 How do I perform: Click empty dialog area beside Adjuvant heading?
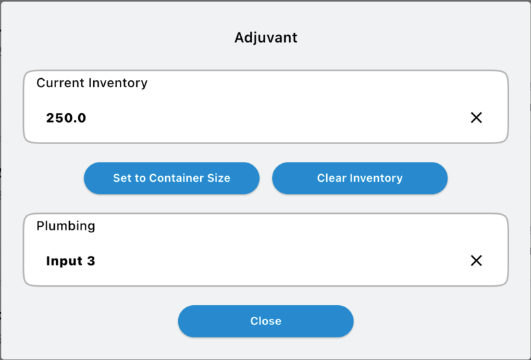coord(397,38)
